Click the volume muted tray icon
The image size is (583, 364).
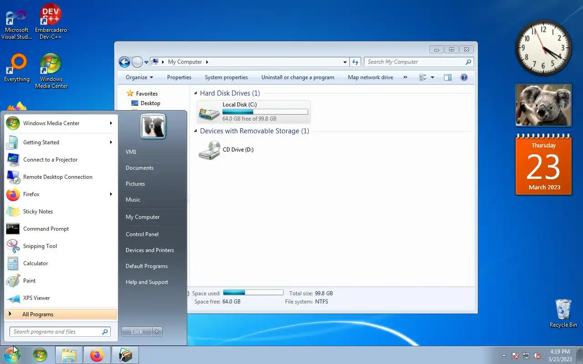pos(537,356)
